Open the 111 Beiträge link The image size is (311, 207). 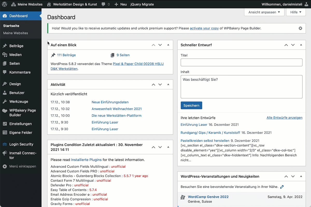coord(66,55)
